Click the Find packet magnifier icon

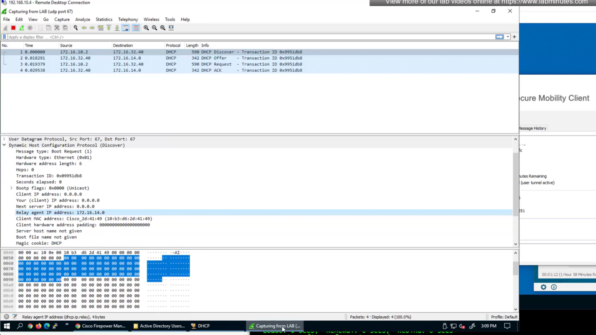(x=76, y=28)
